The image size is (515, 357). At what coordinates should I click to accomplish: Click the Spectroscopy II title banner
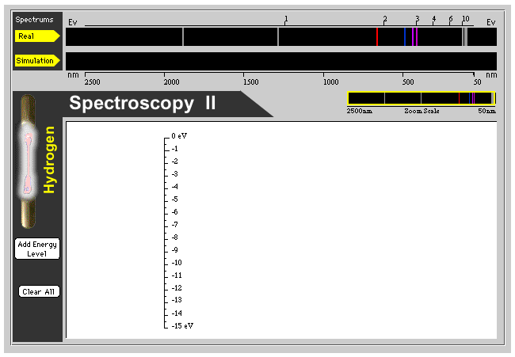pyautogui.click(x=143, y=104)
